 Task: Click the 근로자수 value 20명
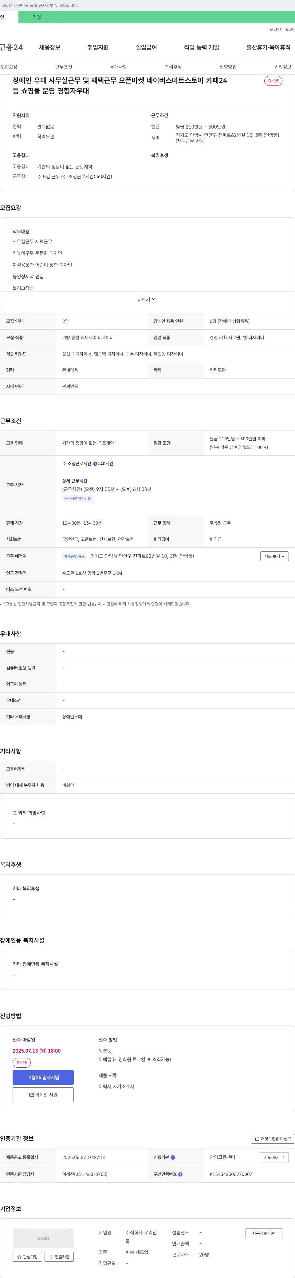click(x=204, y=1255)
